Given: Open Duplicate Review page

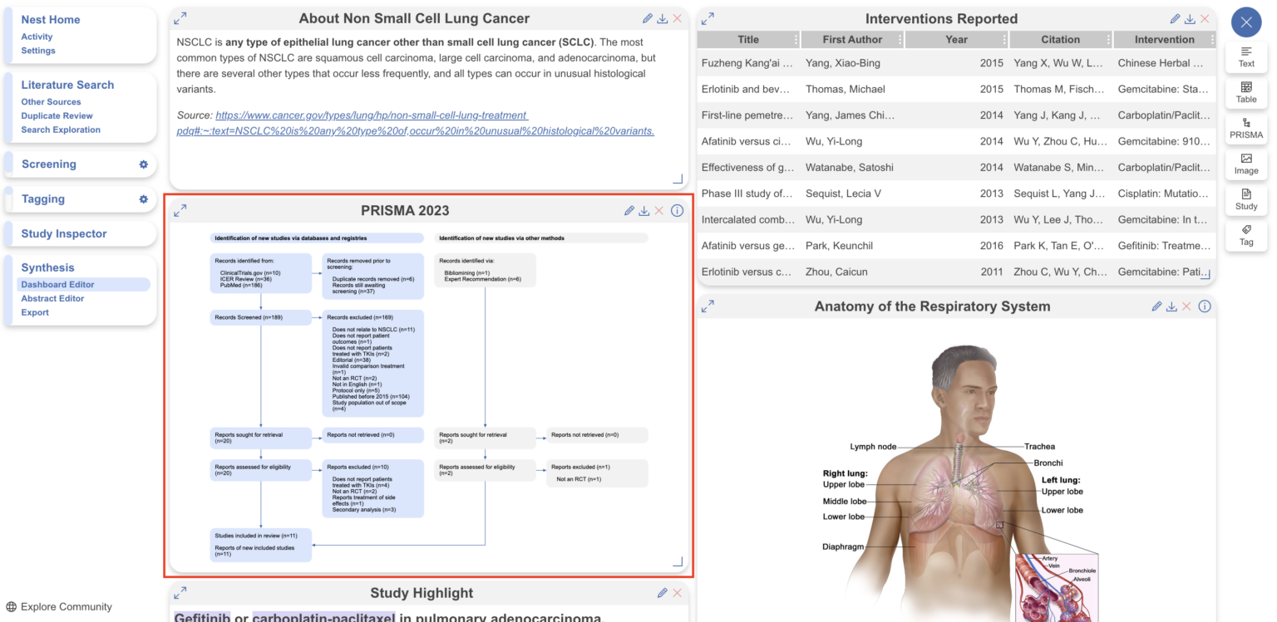Looking at the screenshot, I should (x=57, y=115).
